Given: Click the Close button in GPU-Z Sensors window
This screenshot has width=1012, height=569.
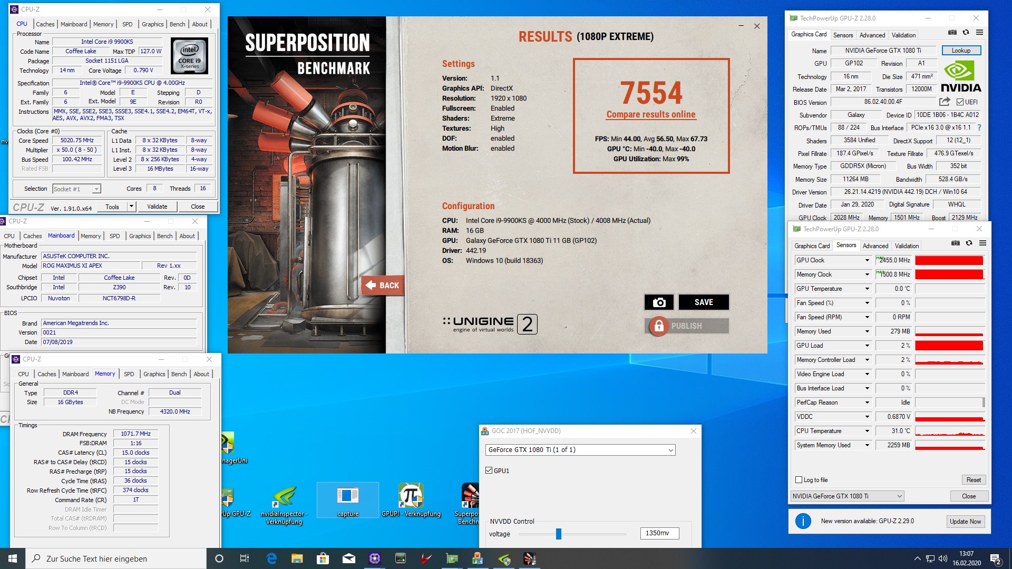Looking at the screenshot, I should coord(969,496).
